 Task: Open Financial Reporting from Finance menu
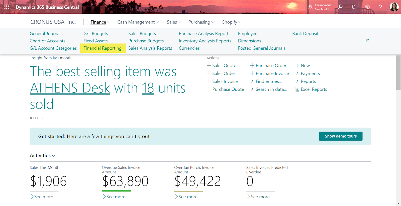tap(103, 48)
